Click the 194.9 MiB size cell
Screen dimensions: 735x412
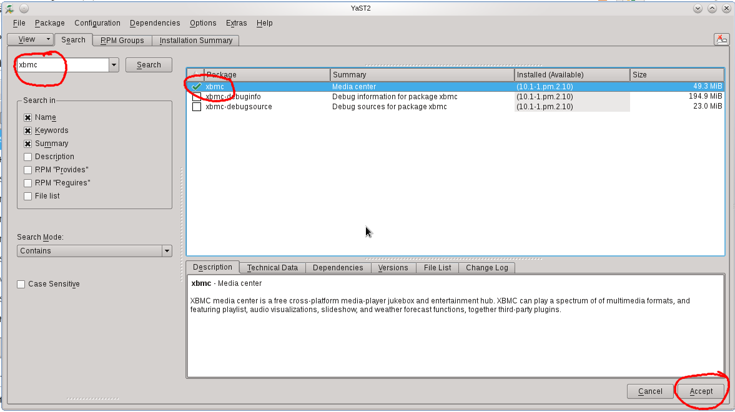pyautogui.click(x=705, y=96)
